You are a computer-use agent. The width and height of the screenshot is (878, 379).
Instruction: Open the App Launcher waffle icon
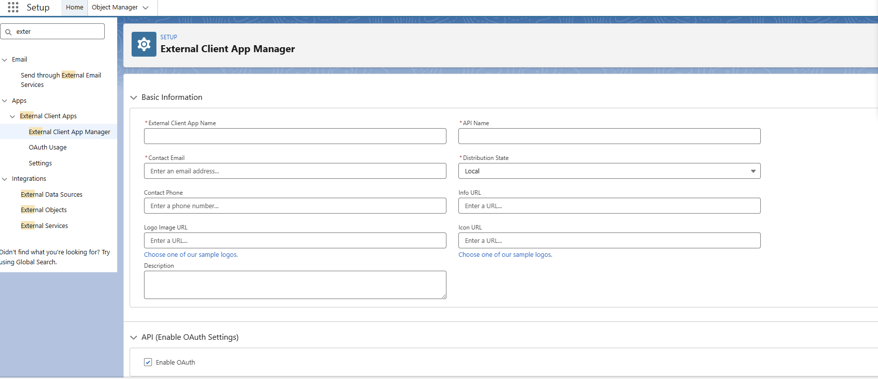point(13,7)
